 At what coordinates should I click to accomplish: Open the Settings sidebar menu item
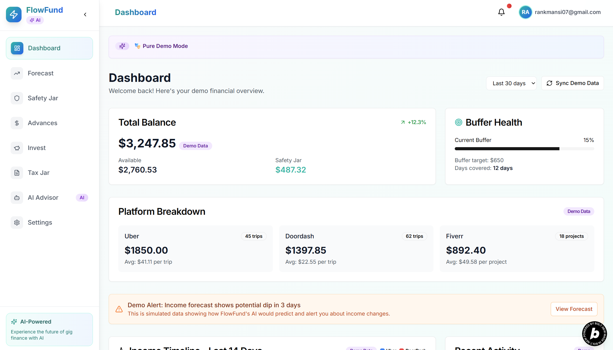tap(40, 223)
